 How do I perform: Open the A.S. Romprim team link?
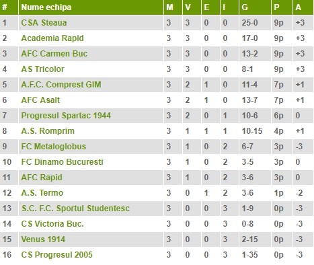point(48,131)
